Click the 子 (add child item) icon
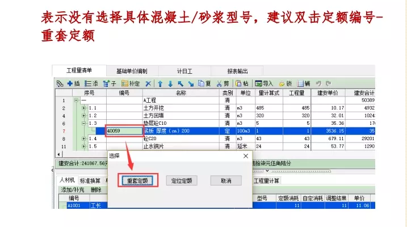 pos(110,83)
